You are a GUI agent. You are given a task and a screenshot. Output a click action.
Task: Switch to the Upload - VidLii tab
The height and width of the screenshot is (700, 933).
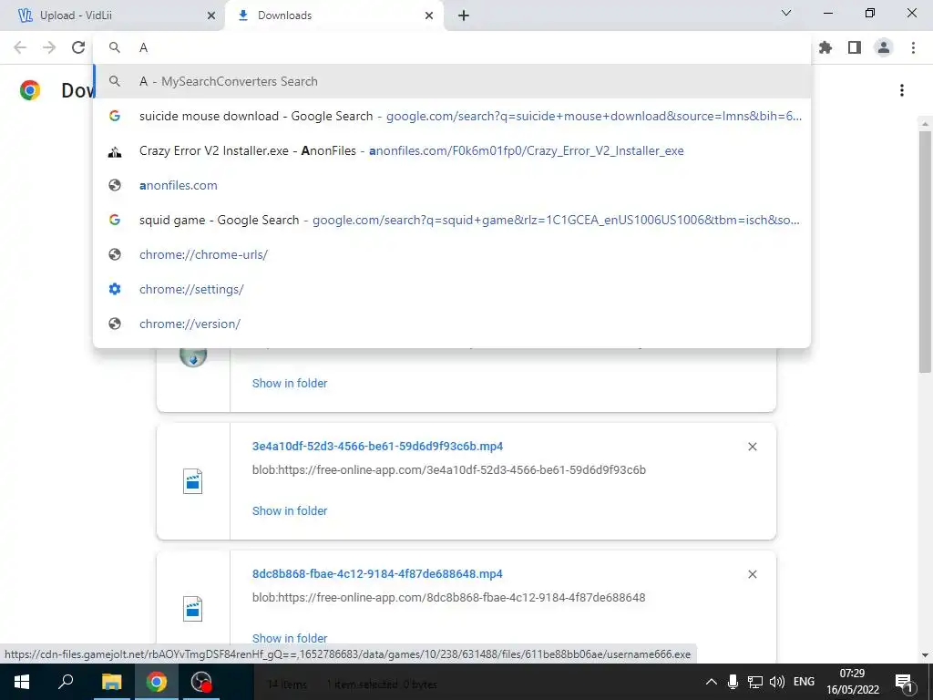click(112, 15)
